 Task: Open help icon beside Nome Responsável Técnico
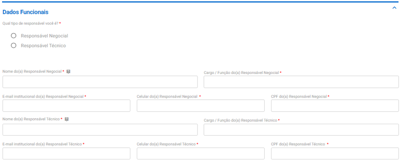click(x=67, y=119)
